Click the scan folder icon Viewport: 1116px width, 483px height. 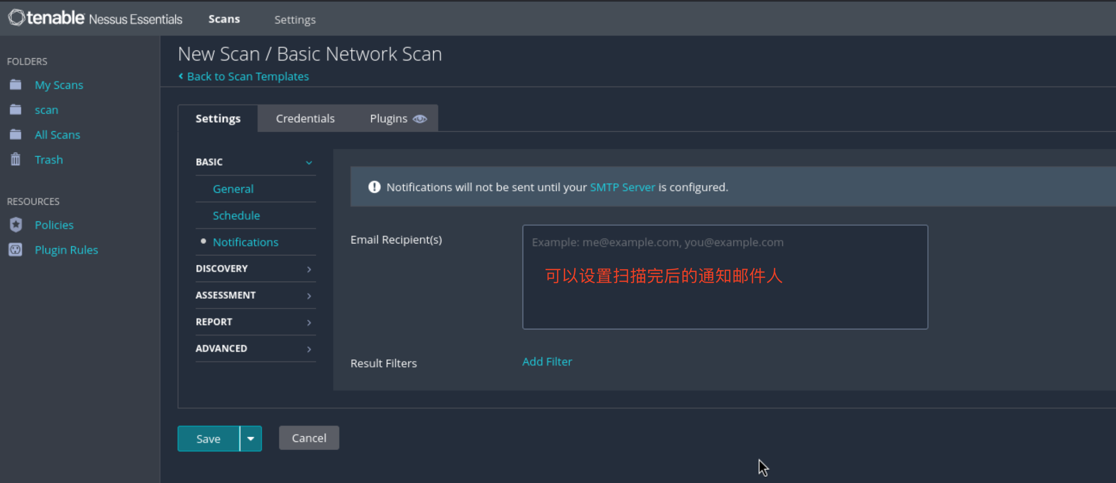15,109
